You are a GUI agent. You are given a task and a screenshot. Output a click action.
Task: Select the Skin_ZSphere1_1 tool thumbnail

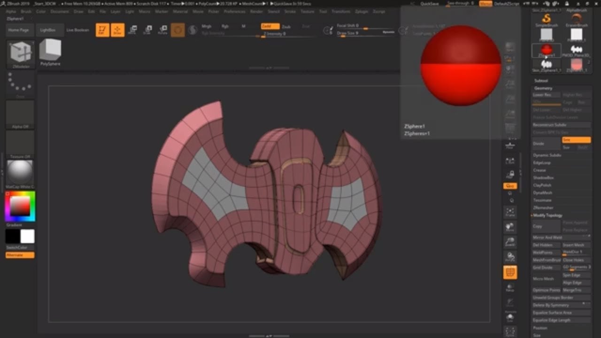coord(546,66)
